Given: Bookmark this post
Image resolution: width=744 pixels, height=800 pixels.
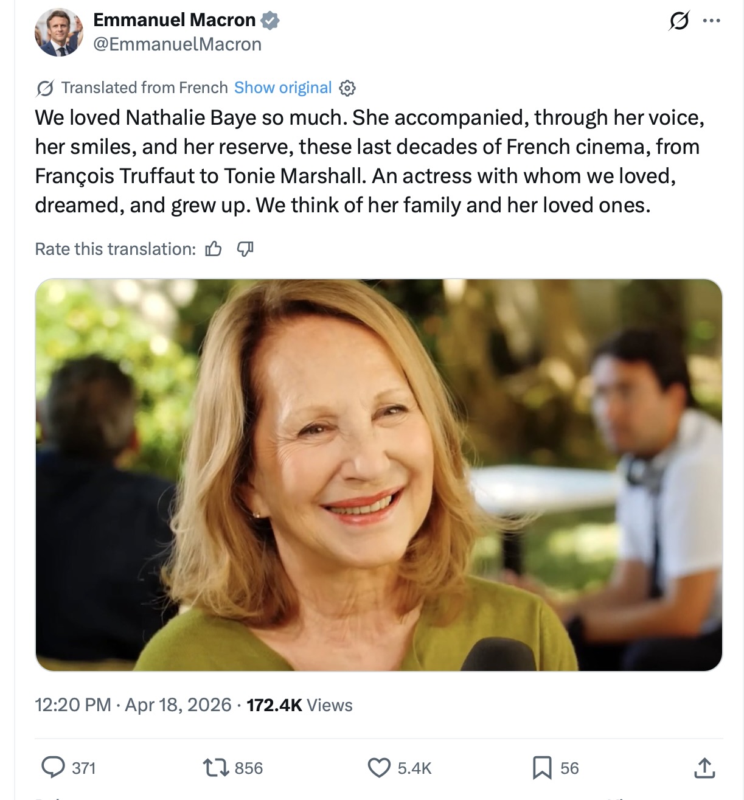Looking at the screenshot, I should pyautogui.click(x=541, y=768).
